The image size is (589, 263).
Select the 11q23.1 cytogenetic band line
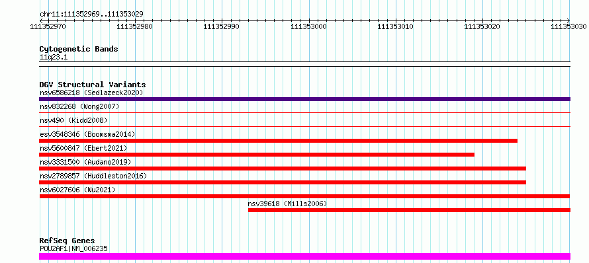tap(304, 64)
